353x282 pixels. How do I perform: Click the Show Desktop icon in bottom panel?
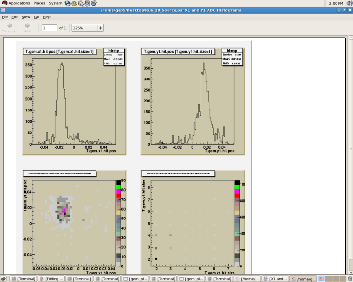[4, 279]
